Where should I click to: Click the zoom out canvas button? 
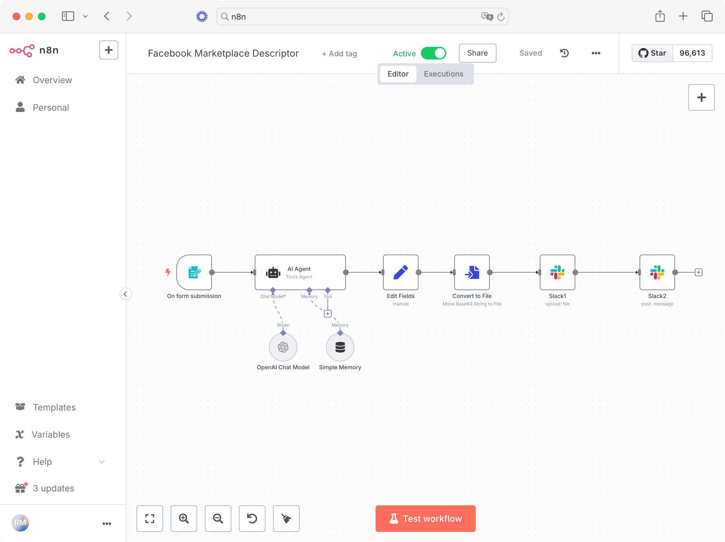(218, 518)
